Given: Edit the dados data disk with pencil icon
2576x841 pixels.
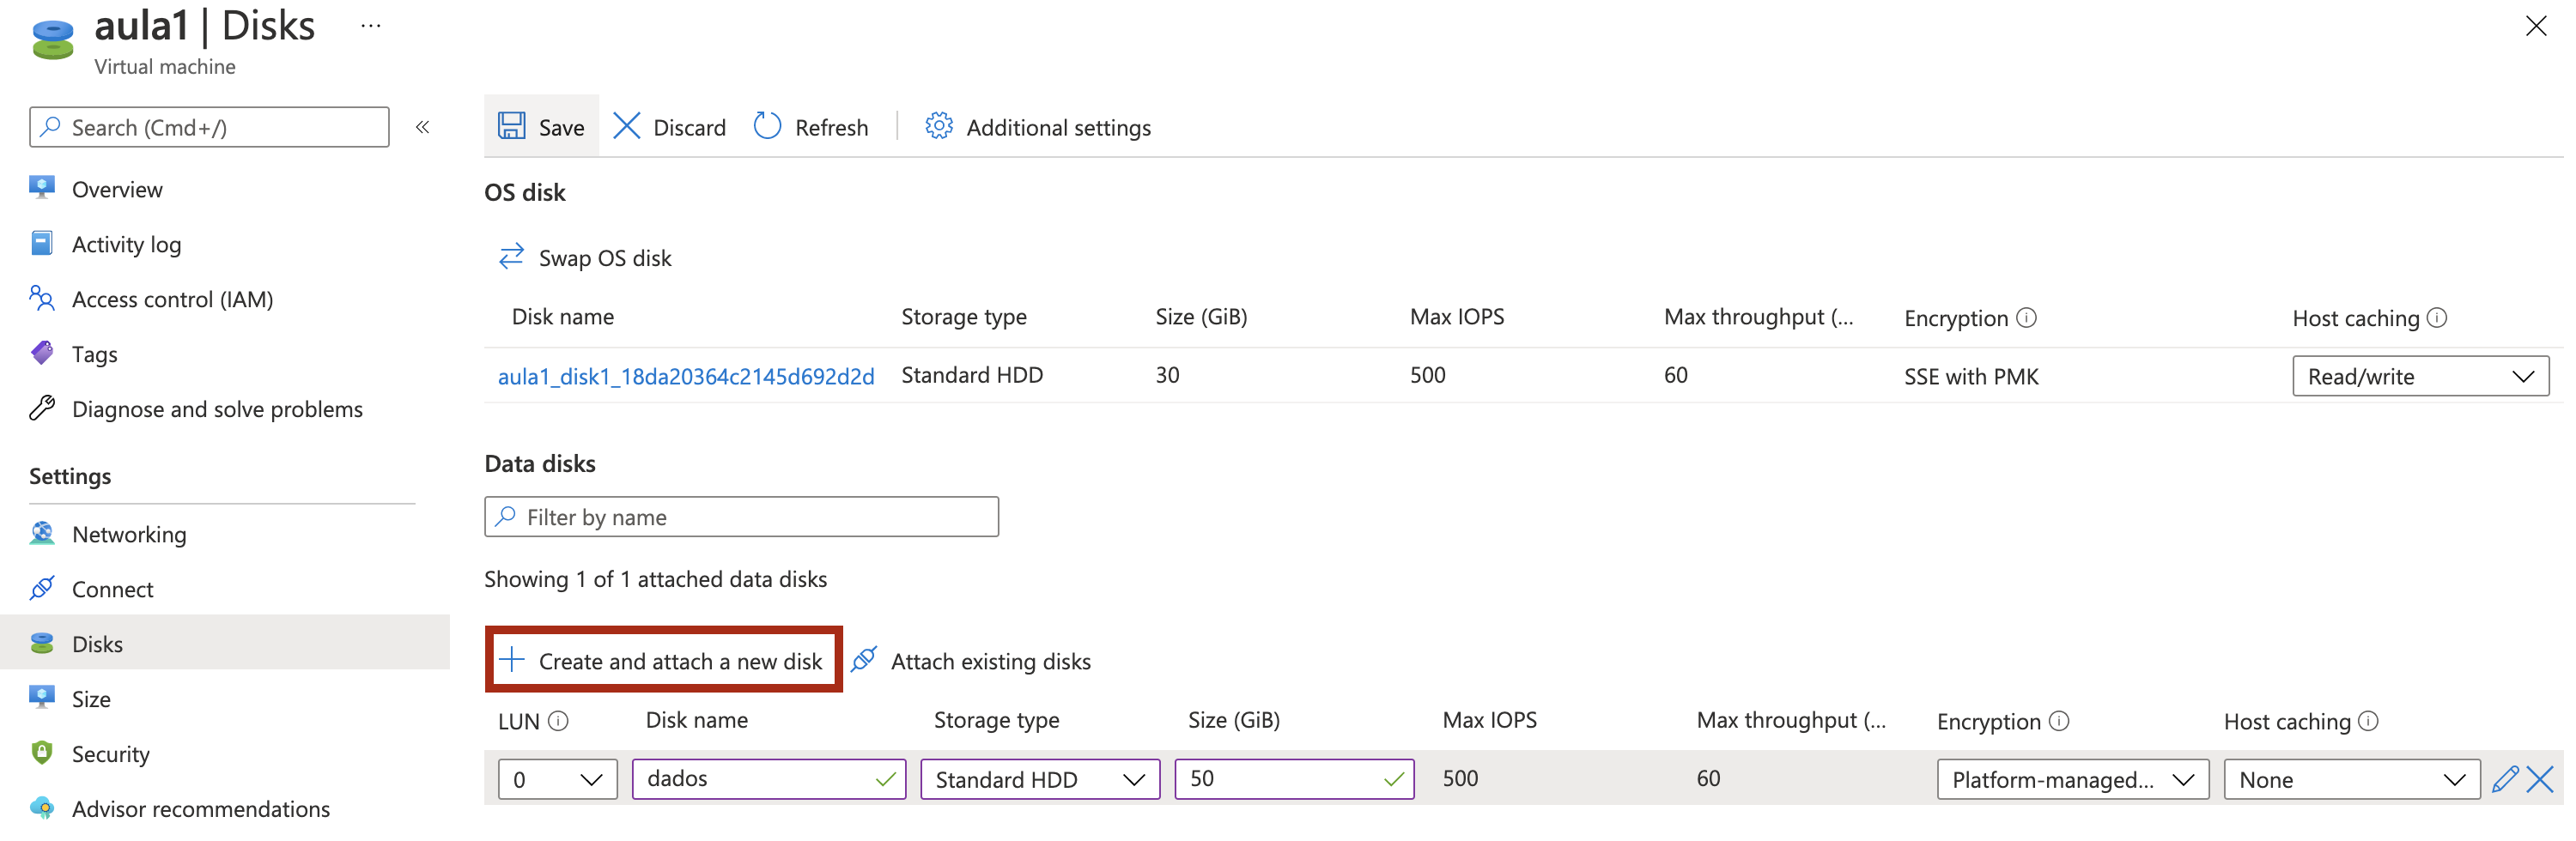Looking at the screenshot, I should (2504, 779).
